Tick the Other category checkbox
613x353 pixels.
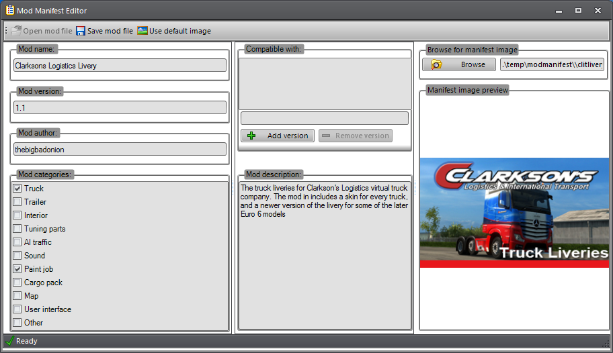(x=17, y=323)
